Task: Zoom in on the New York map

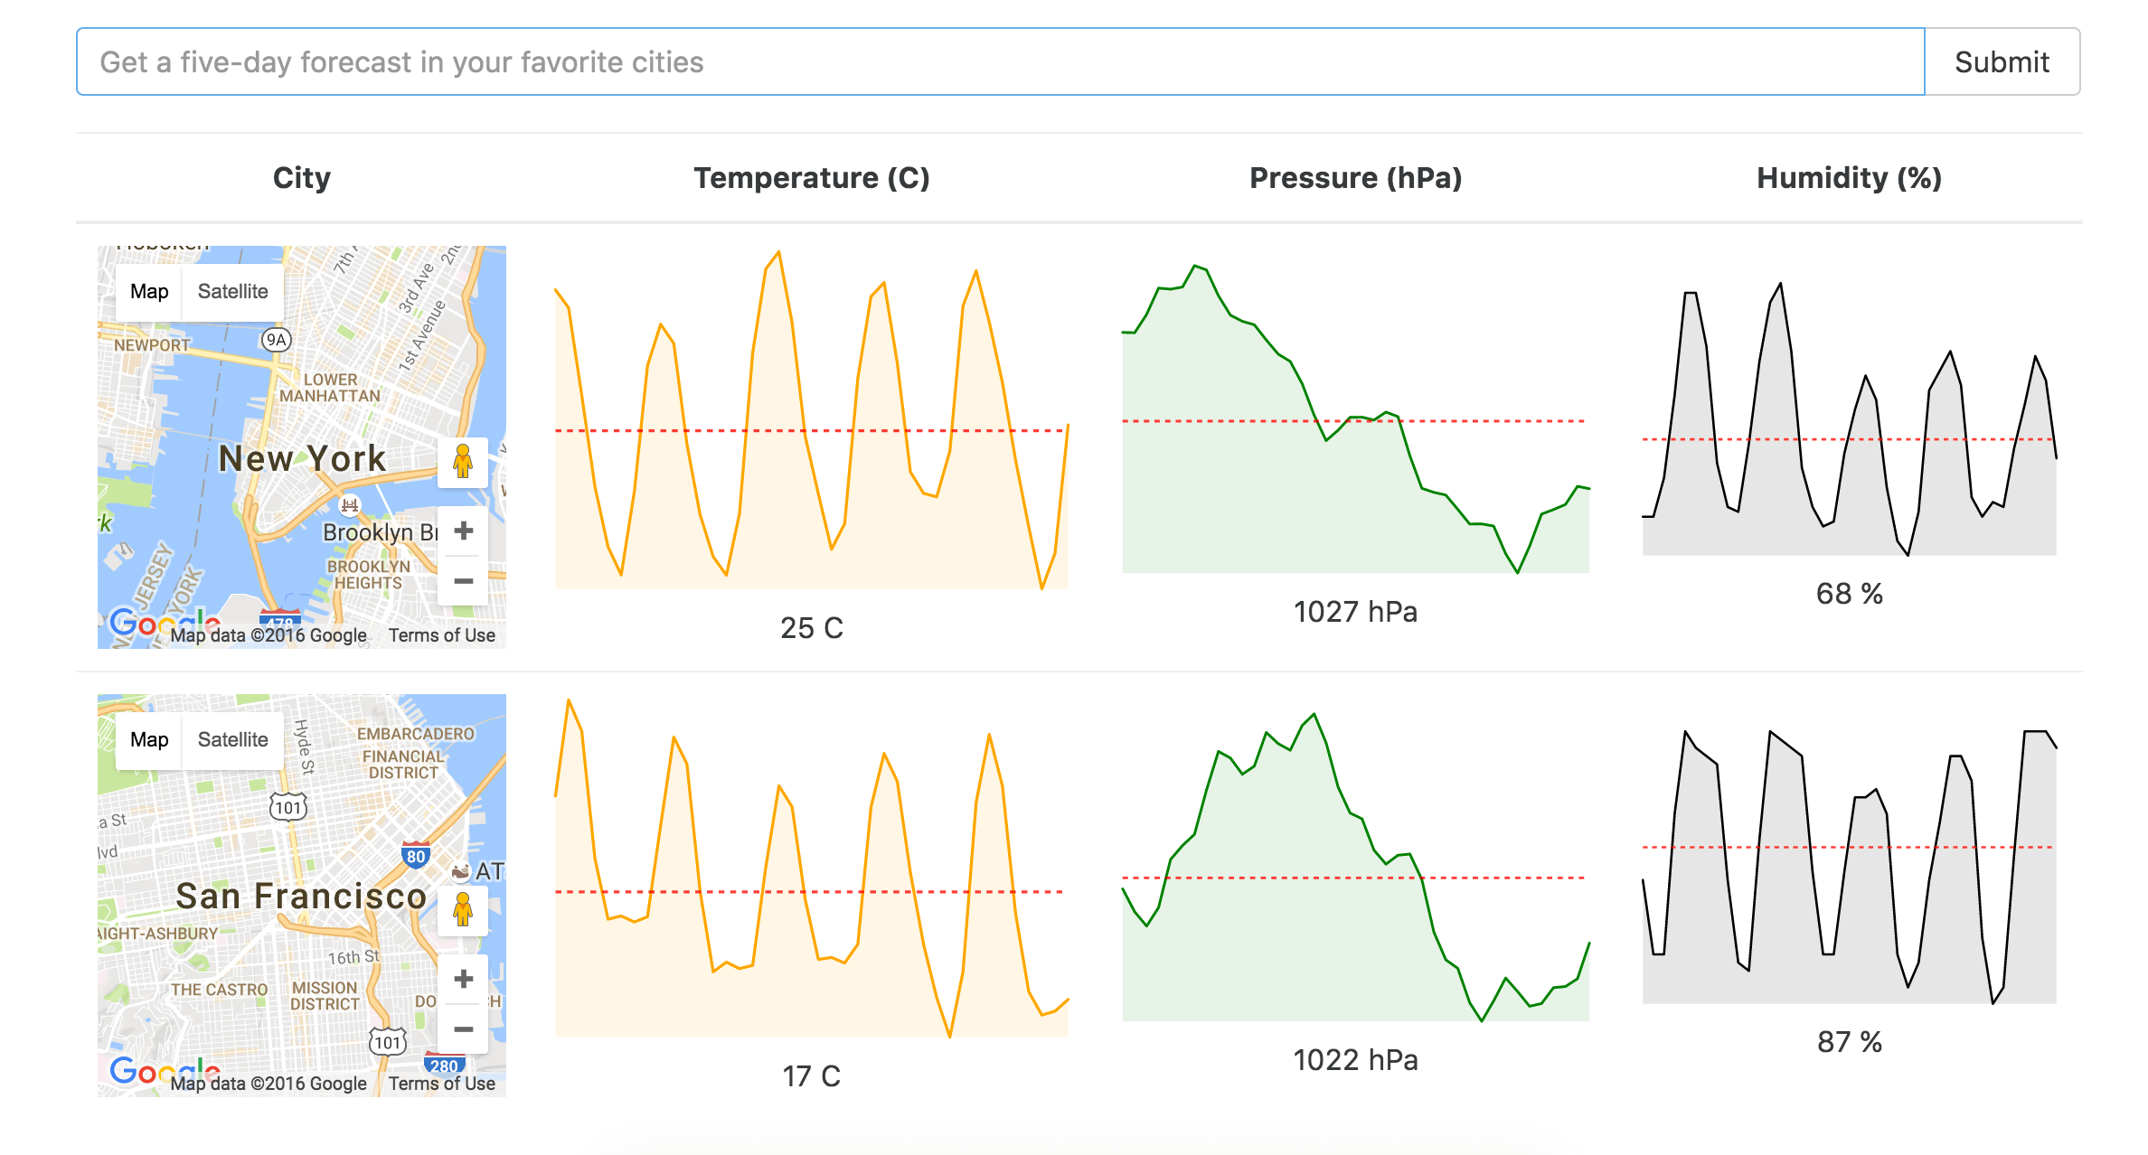Action: pos(463,531)
